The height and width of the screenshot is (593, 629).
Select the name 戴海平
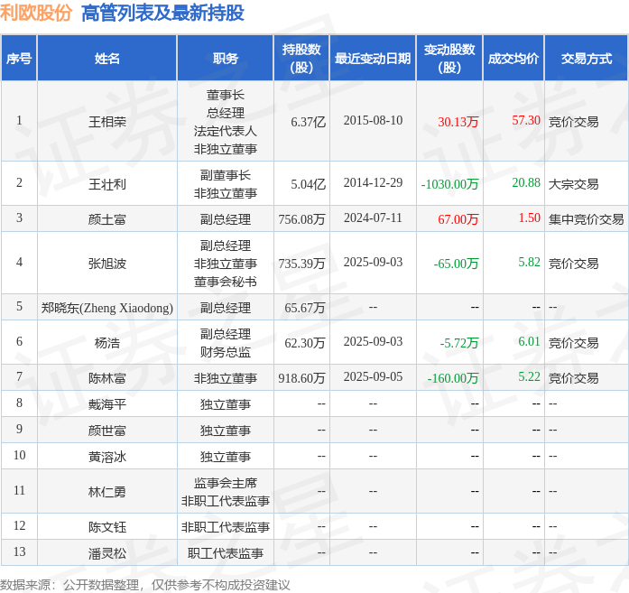click(x=107, y=404)
